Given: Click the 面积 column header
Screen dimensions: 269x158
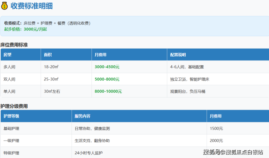Looking at the screenshot, I should coord(48,55).
